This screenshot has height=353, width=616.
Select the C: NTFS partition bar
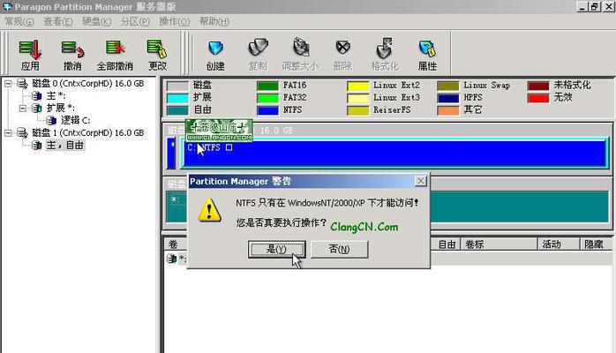pos(394,154)
